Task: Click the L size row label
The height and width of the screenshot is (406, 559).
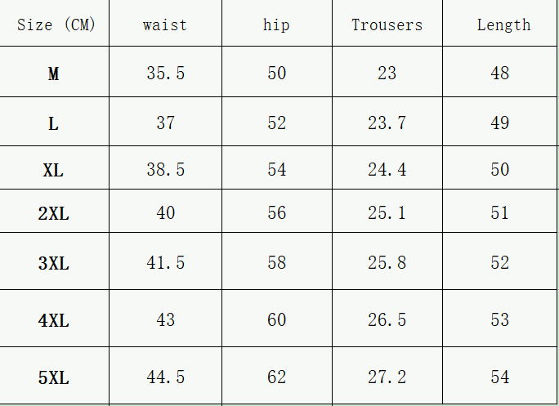Action: click(x=54, y=123)
